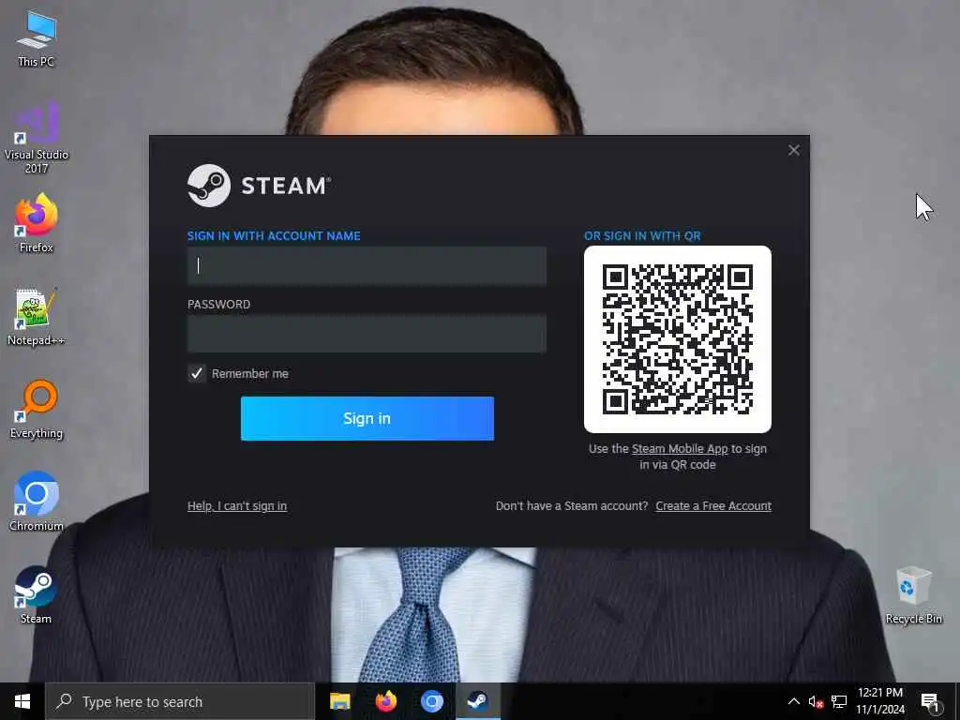Click the Steam taskbar button

click(x=477, y=701)
